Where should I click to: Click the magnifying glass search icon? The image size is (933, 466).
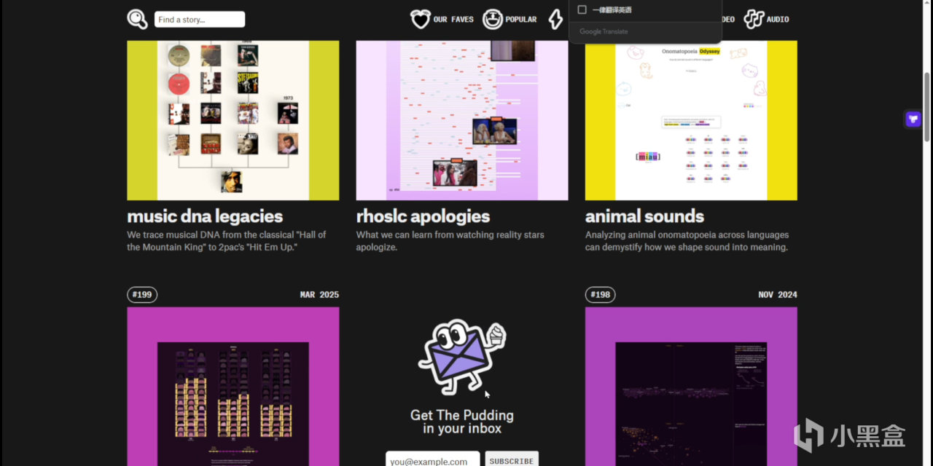(x=137, y=19)
